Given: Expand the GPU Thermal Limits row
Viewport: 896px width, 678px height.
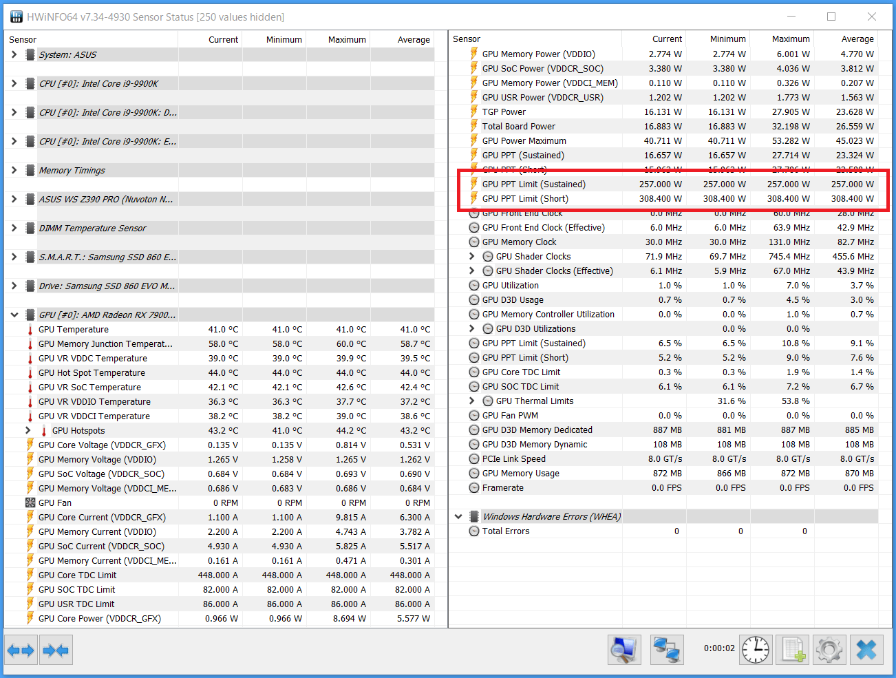Looking at the screenshot, I should [x=472, y=401].
